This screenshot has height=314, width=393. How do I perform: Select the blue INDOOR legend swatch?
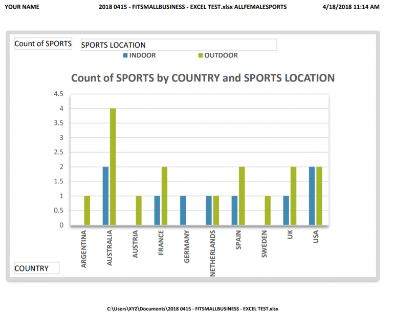point(125,55)
